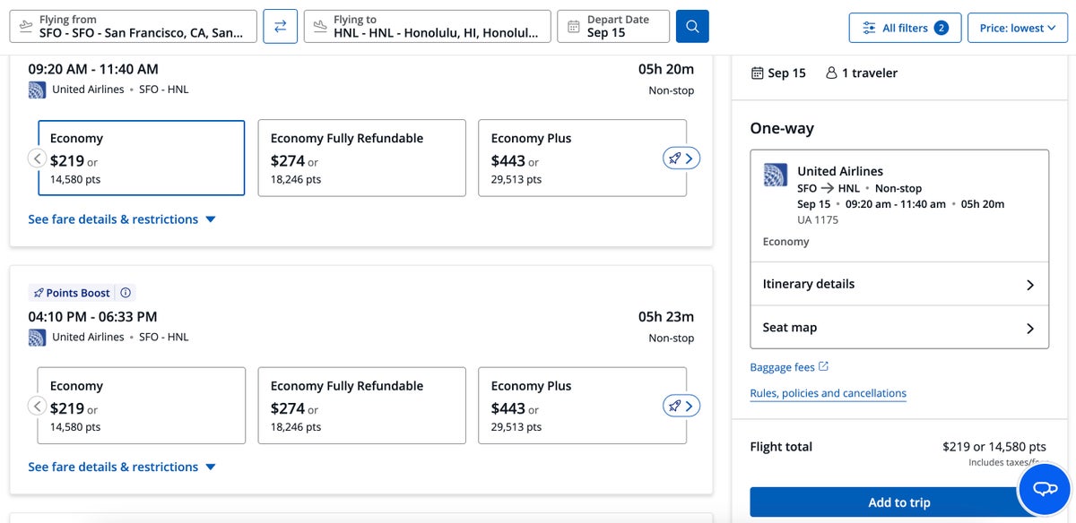
Task: Open the chat support bubble
Action: pos(1046,489)
